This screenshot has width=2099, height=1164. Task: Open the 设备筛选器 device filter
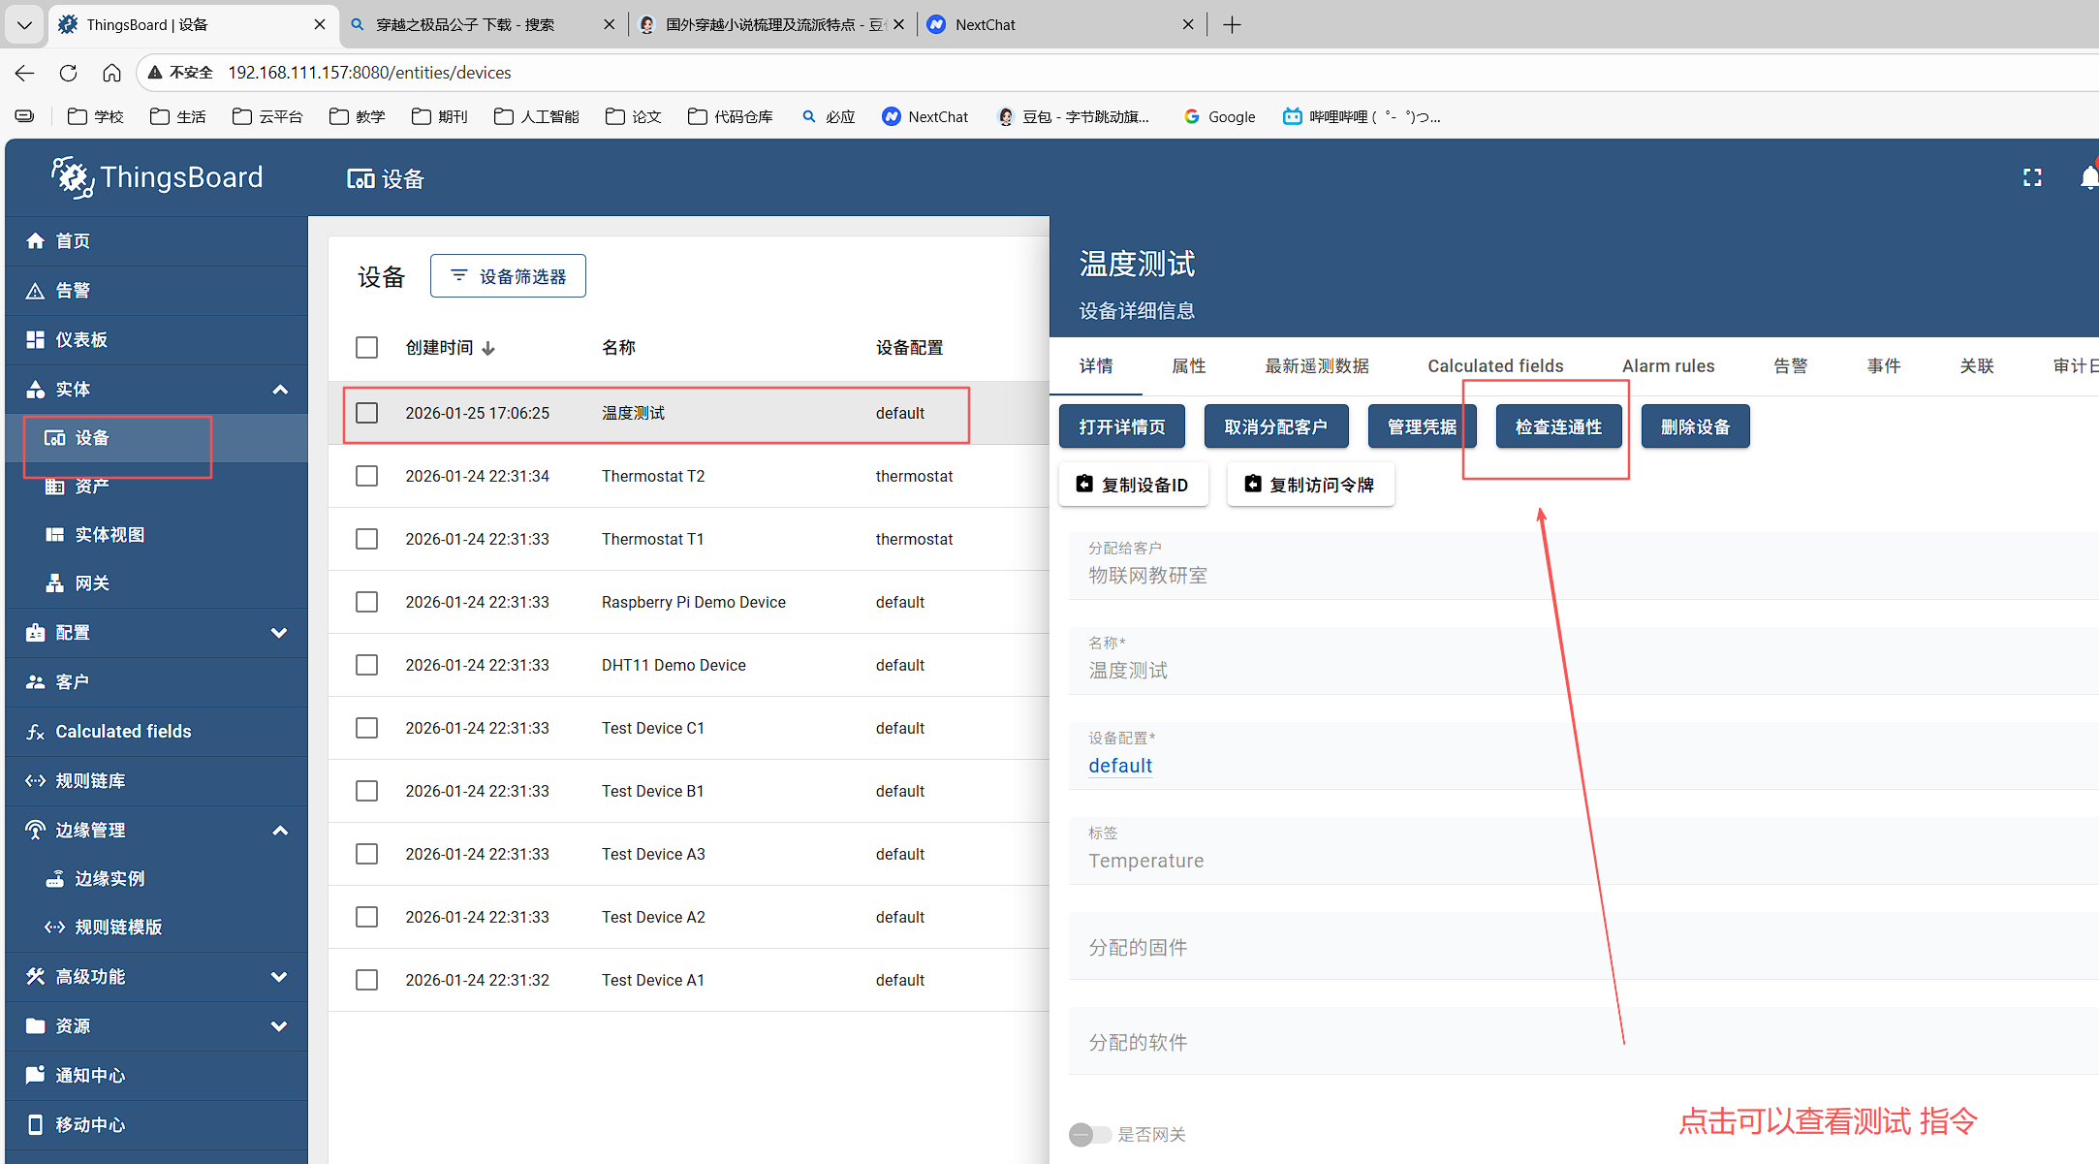(508, 276)
